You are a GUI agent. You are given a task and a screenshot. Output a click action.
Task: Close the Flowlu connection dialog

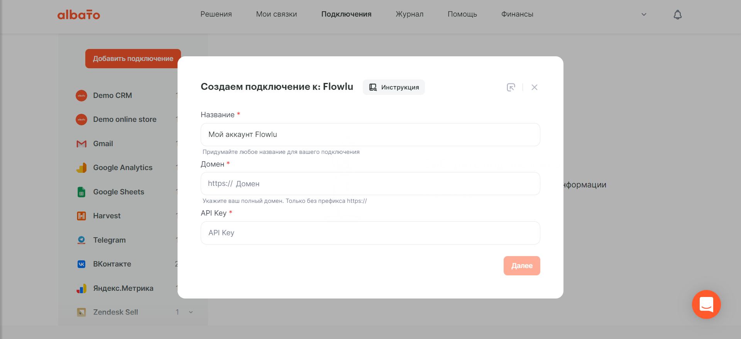click(x=535, y=87)
